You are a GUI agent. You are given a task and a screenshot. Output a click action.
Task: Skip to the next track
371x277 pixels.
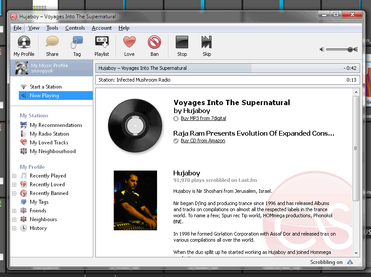(x=206, y=46)
